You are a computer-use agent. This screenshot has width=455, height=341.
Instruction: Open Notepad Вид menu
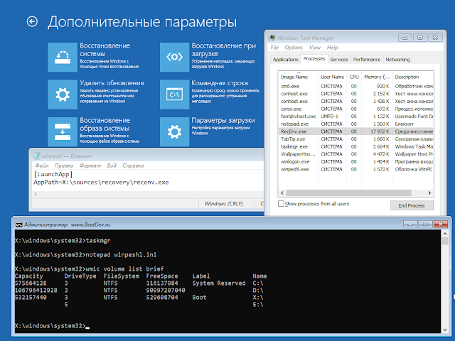tap(112, 166)
